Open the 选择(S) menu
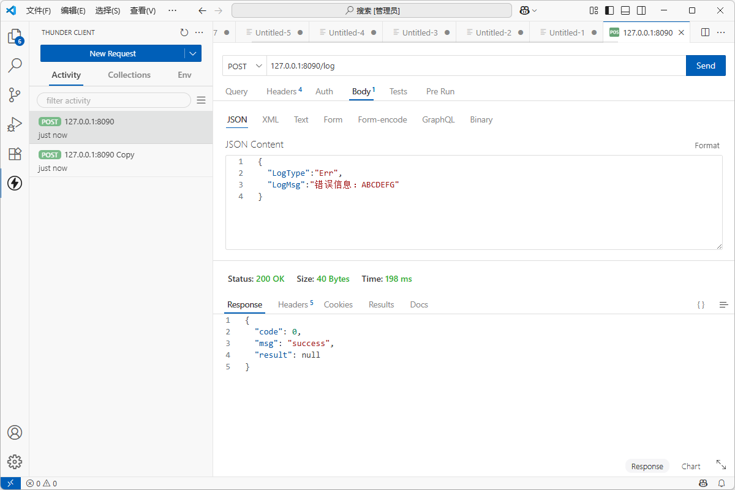 [x=108, y=10]
